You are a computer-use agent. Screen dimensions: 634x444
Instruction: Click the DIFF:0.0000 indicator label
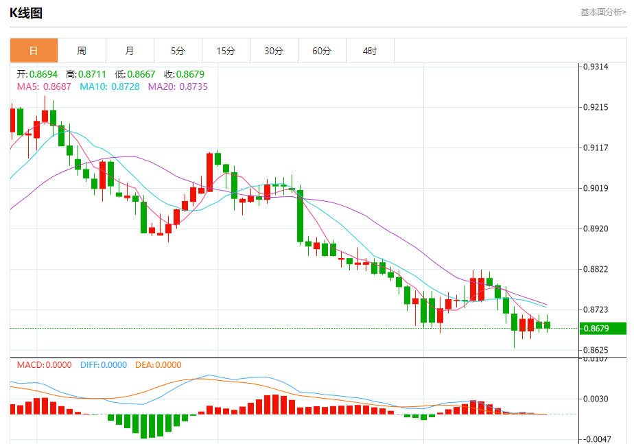(104, 365)
